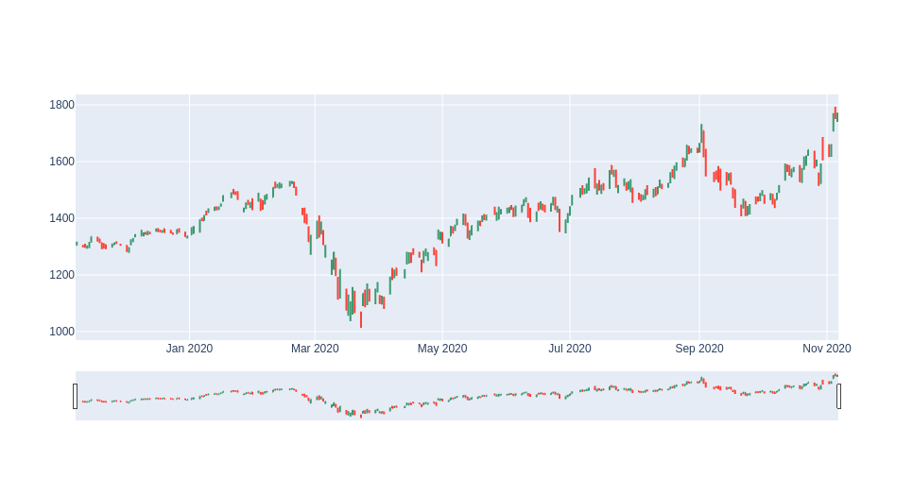Click the left range slider handle
This screenshot has width=913, height=496.
[x=76, y=396]
